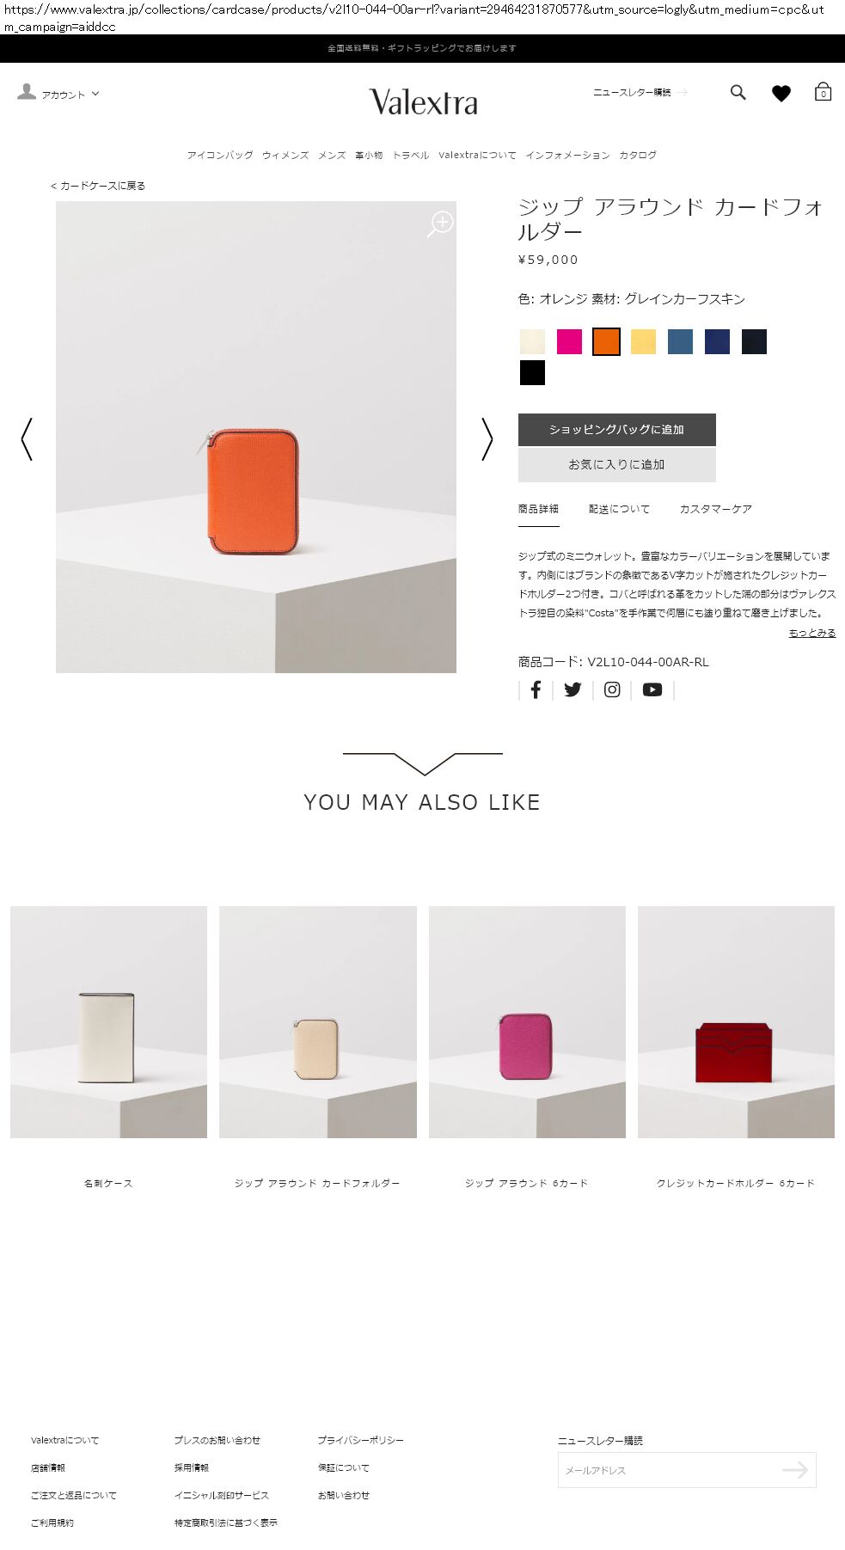This screenshot has height=1550, width=845.
Task: Open the Twitter share icon
Action: (x=573, y=689)
